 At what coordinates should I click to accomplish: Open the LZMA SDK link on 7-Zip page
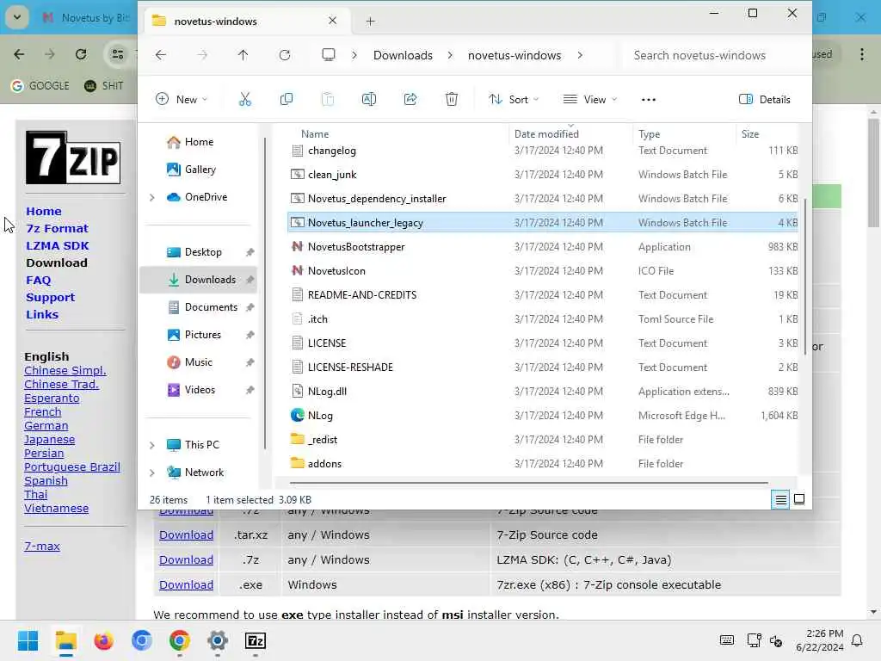pyautogui.click(x=58, y=245)
